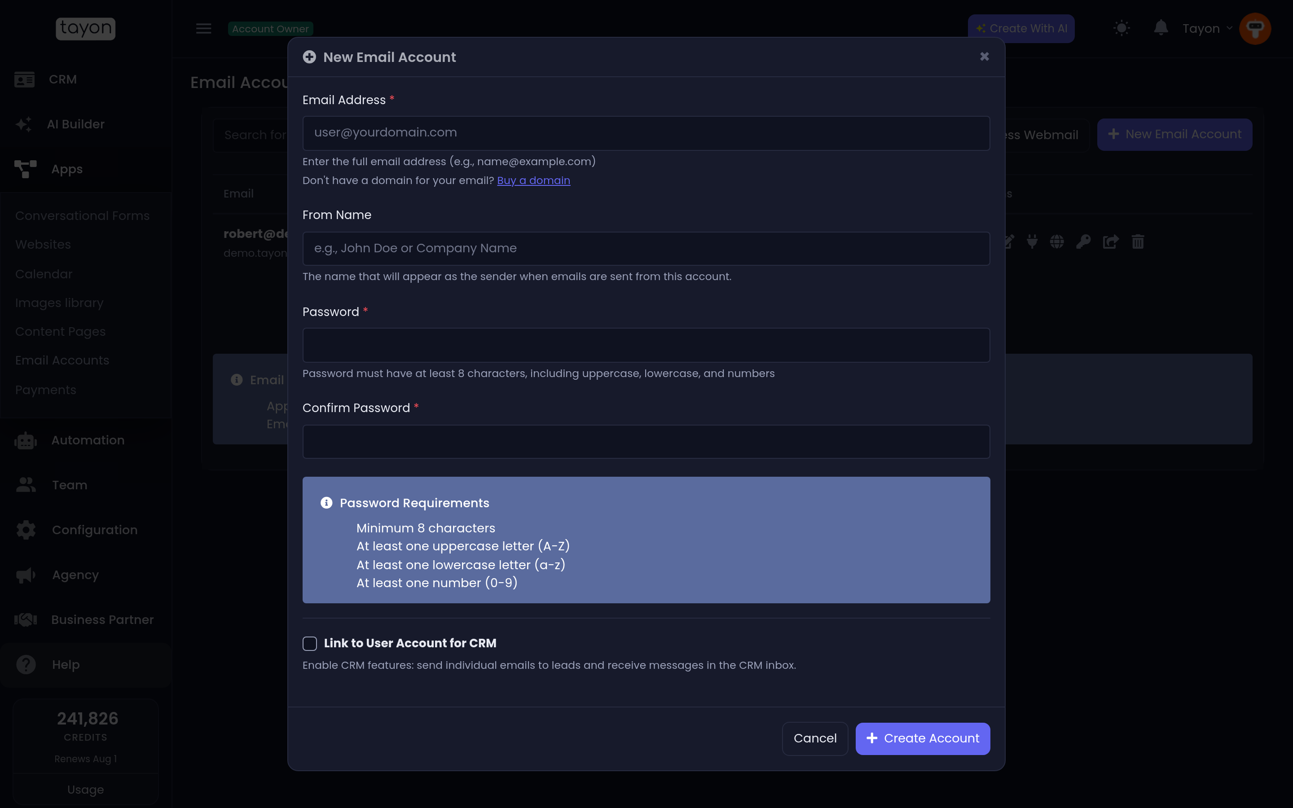
Task: Click the user avatar picture
Action: point(1255,28)
